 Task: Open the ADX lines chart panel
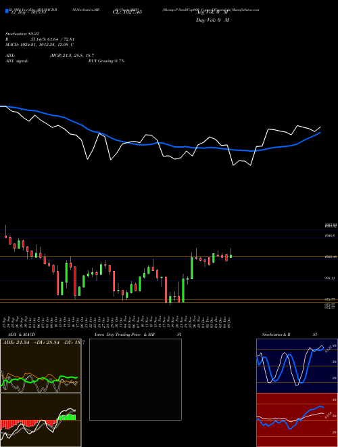pyautogui.click(x=41, y=366)
